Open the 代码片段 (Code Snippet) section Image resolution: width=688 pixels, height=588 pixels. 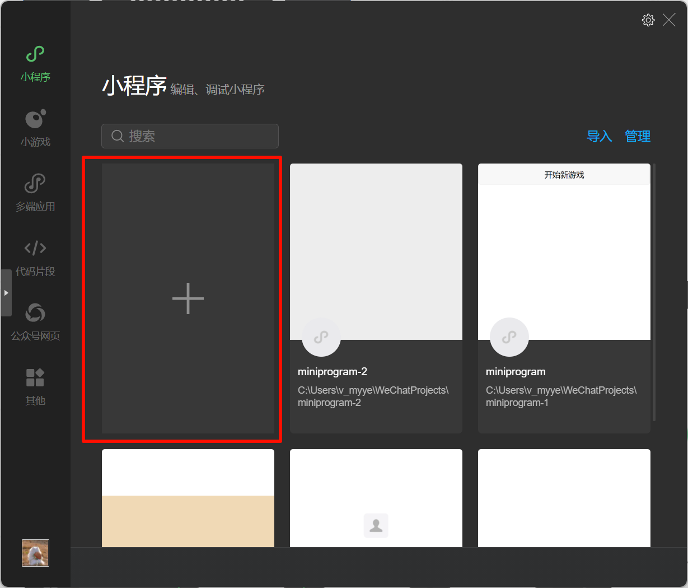pos(35,258)
